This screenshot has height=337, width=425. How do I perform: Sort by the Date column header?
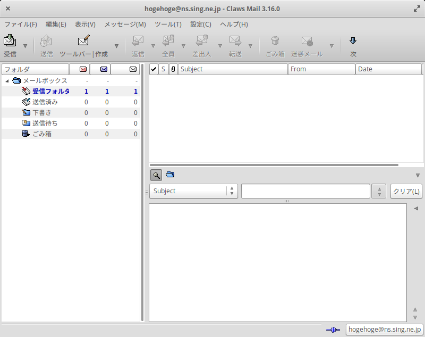pyautogui.click(x=388, y=69)
